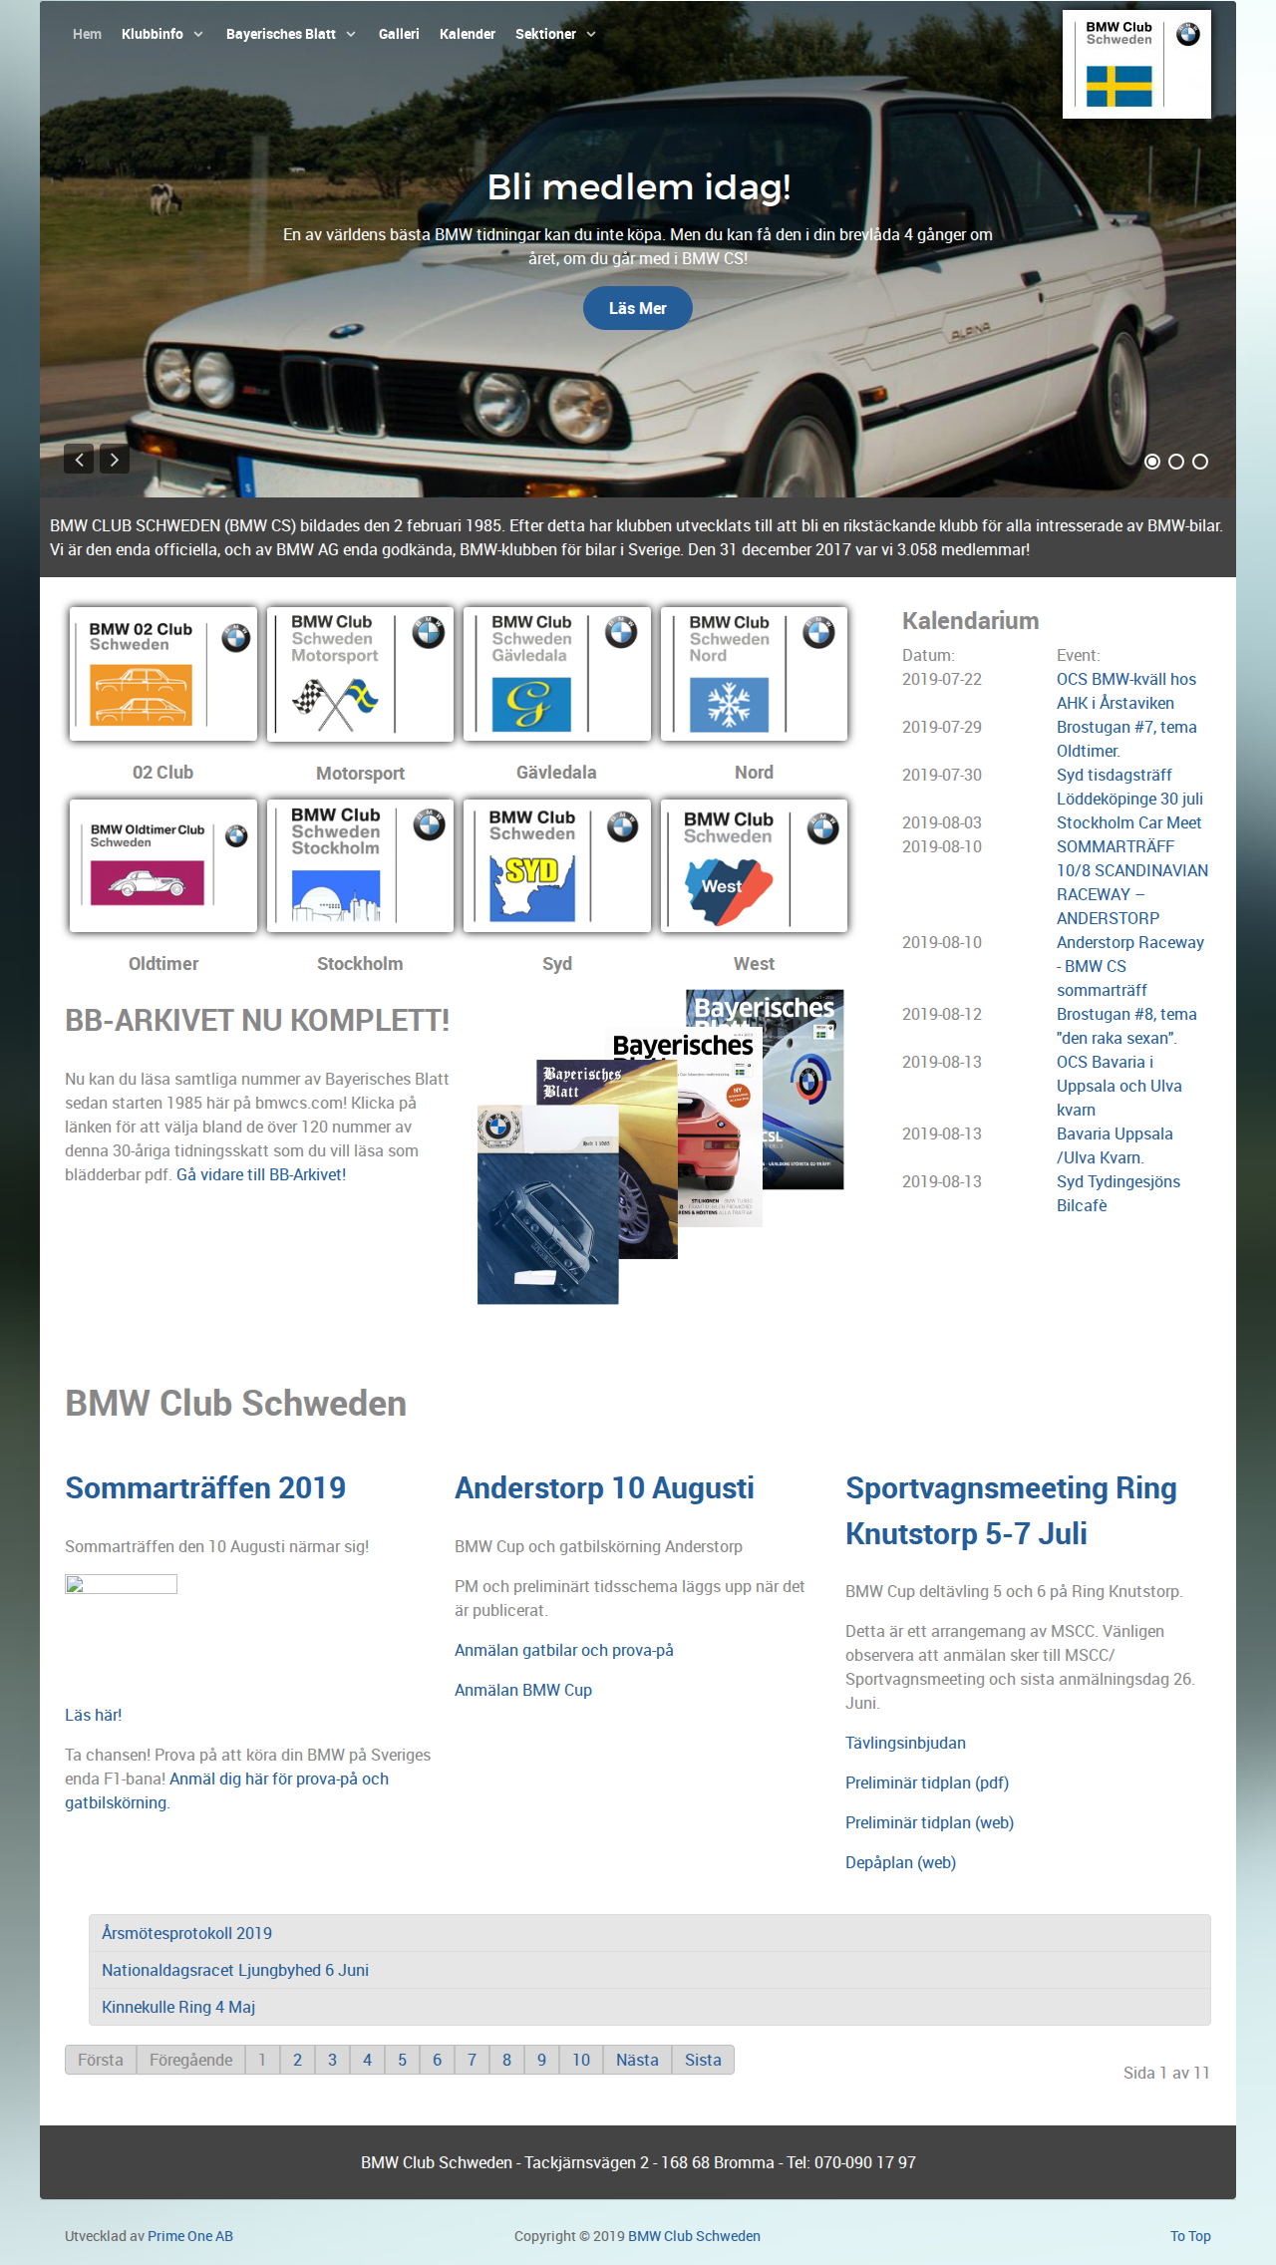
Task: Switch to the third slide dot
Action: coord(1200,462)
